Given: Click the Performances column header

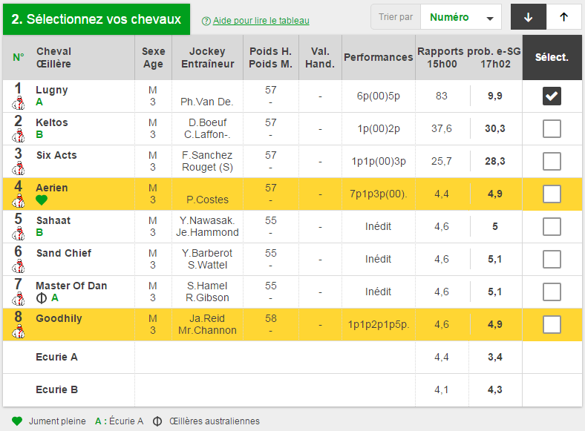Looking at the screenshot, I should (x=379, y=57).
